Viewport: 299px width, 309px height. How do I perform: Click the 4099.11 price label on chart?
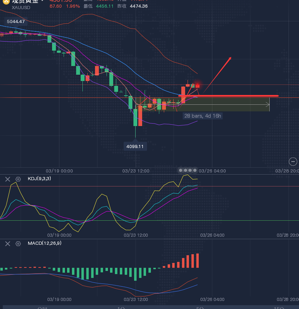[x=135, y=146]
